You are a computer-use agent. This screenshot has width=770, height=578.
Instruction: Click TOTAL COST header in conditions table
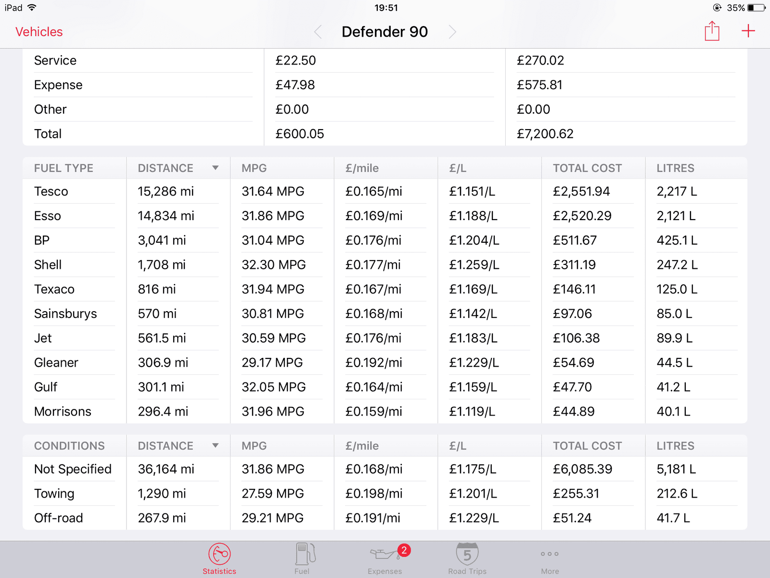click(x=587, y=446)
